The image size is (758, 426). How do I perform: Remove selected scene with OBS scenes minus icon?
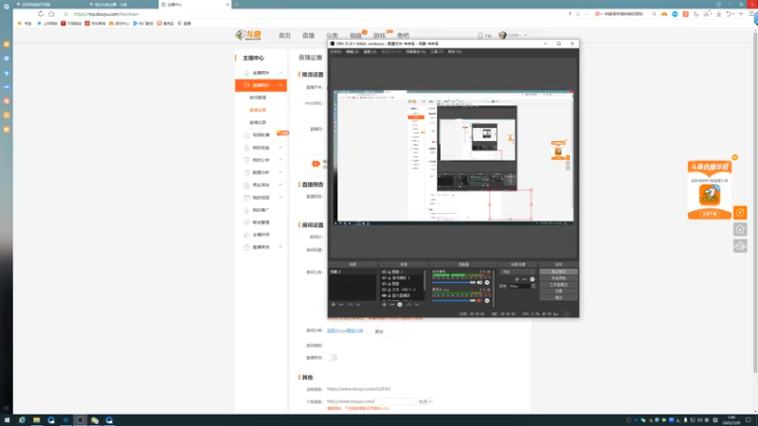click(x=341, y=305)
